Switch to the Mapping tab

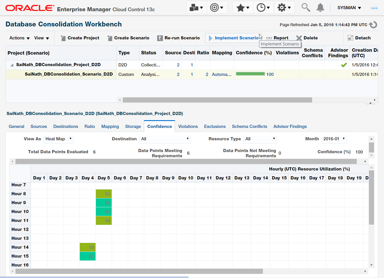point(110,126)
